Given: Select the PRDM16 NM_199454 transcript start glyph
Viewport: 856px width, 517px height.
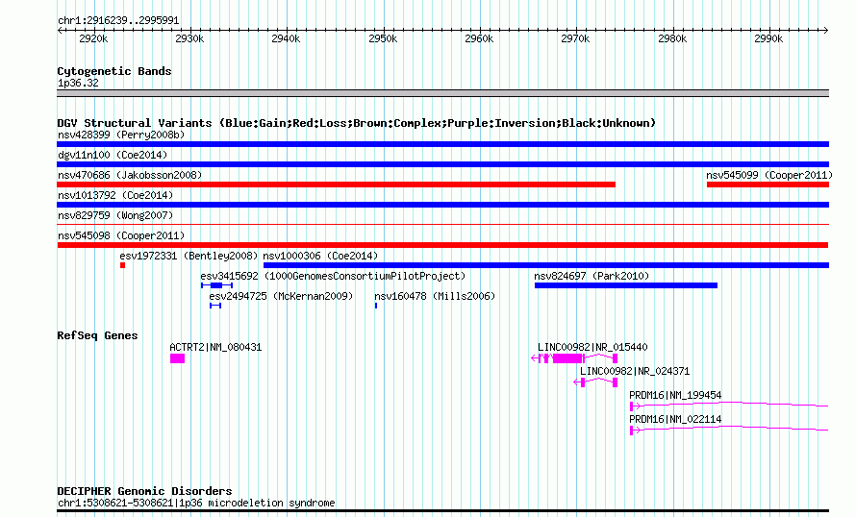Looking at the screenshot, I should click(635, 406).
